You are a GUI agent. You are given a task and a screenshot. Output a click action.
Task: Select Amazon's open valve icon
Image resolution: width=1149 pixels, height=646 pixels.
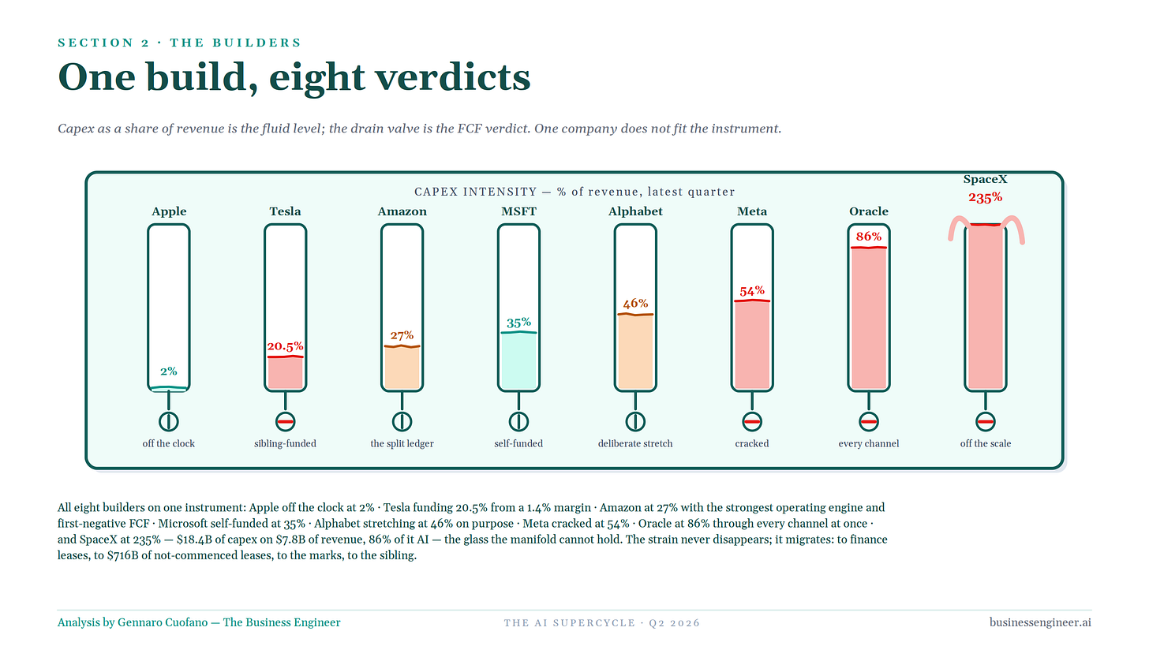click(402, 421)
